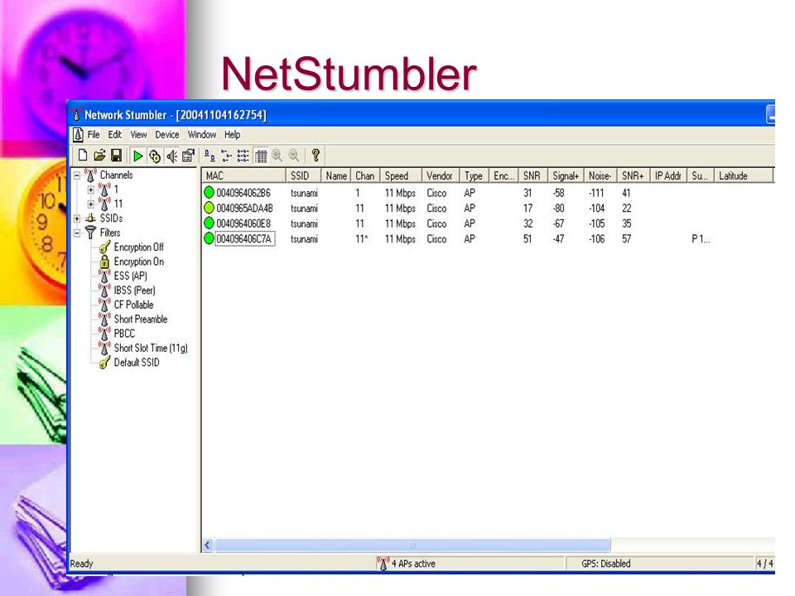Toggle auto-configure gears icon

(155, 156)
